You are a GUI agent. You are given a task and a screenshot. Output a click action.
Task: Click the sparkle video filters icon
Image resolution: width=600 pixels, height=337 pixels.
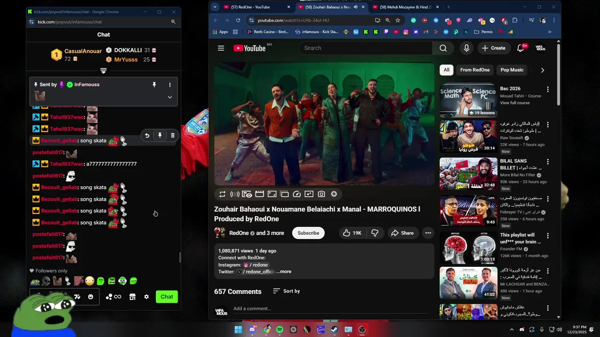(309, 194)
